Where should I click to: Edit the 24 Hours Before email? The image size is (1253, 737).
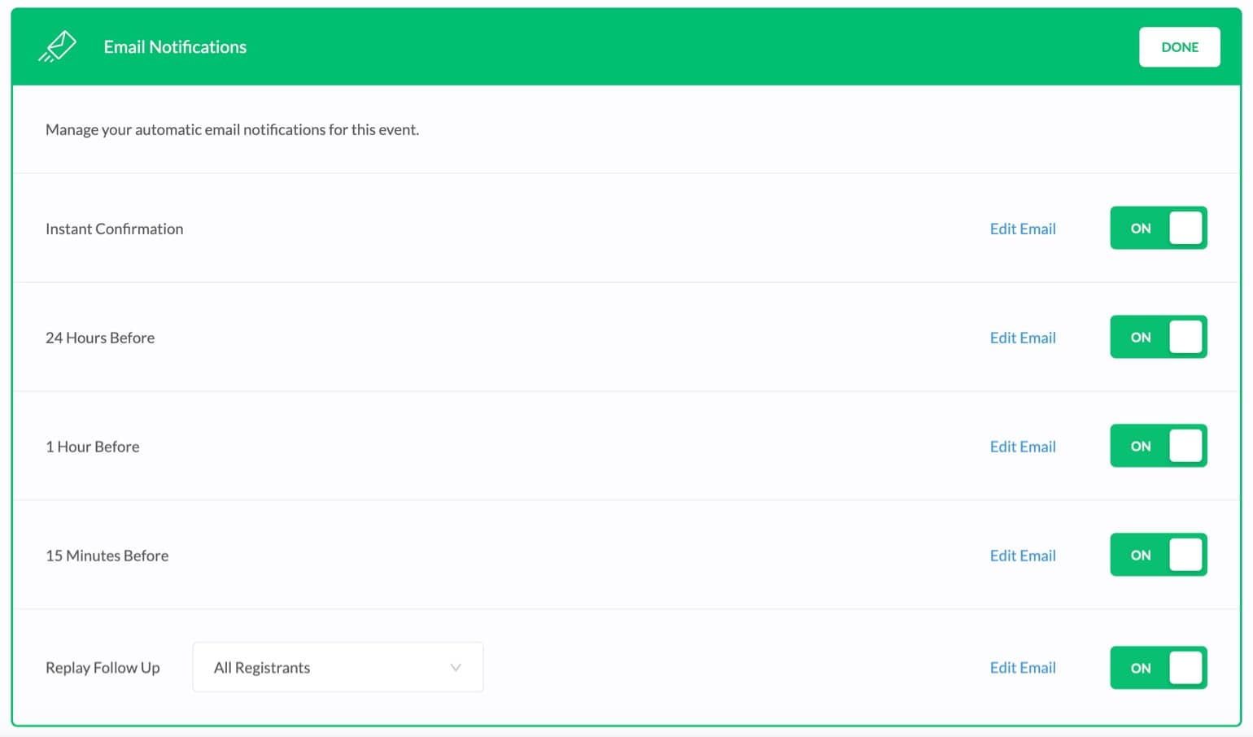[x=1023, y=338]
